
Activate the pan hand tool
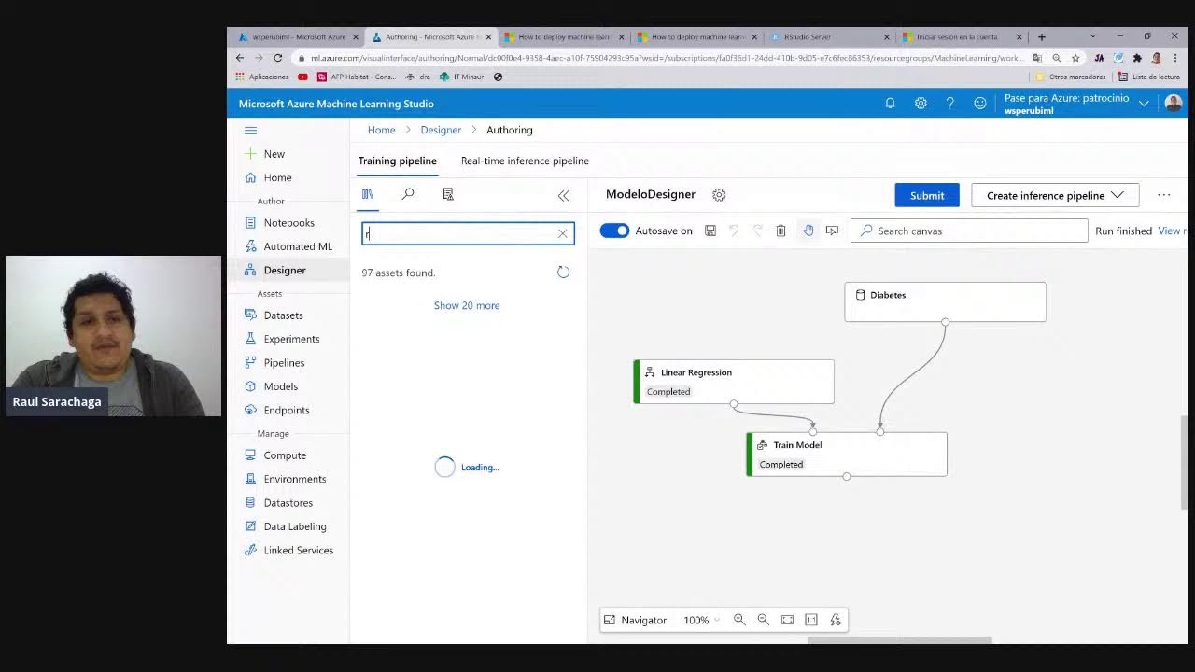pos(808,231)
